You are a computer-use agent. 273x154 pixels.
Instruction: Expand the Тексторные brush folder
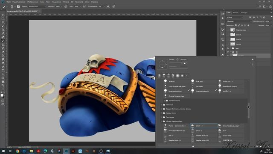coord(162,117)
